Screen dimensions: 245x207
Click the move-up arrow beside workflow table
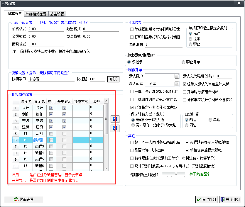click(115, 119)
